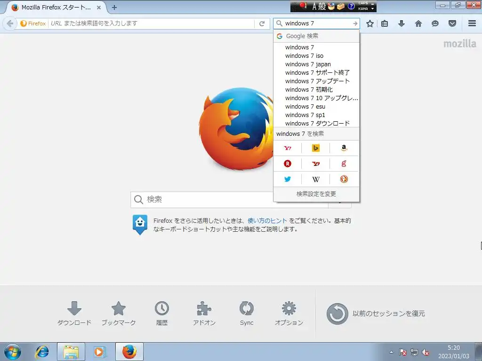Screen dimensions: 482x361
Task: Search with Rakuten engine icon
Action: click(288, 164)
